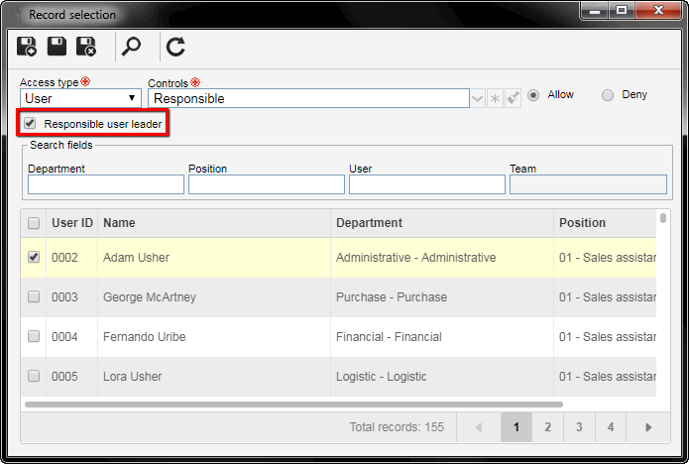Click the horizontal scrollbar under the table

click(x=293, y=405)
